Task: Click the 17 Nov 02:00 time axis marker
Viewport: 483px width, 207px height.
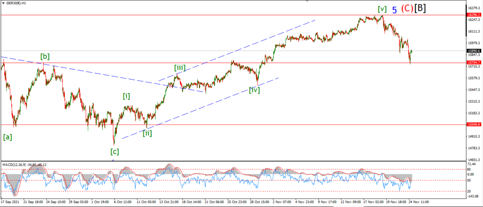Action: (x=373, y=202)
